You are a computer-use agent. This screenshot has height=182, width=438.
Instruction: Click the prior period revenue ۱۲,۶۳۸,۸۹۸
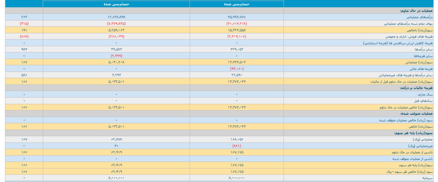click(x=116, y=17)
